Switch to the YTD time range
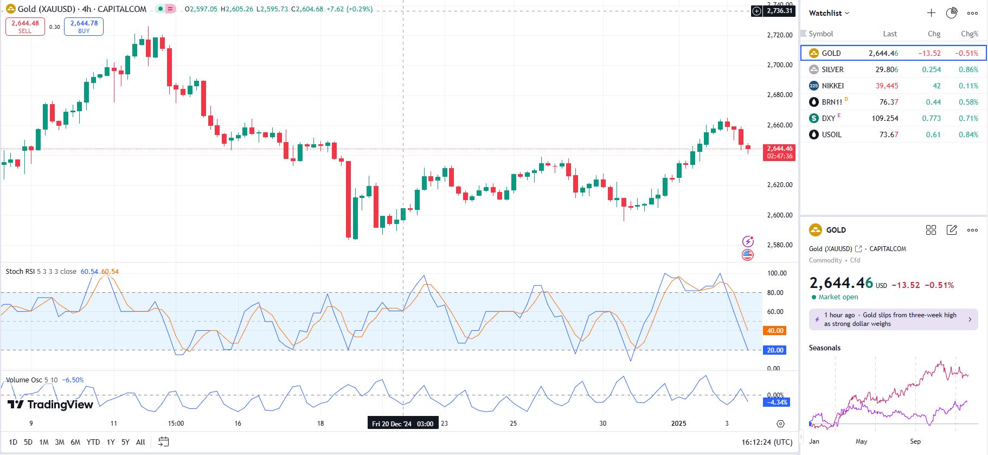Screen dimensions: 988x455 point(93,442)
